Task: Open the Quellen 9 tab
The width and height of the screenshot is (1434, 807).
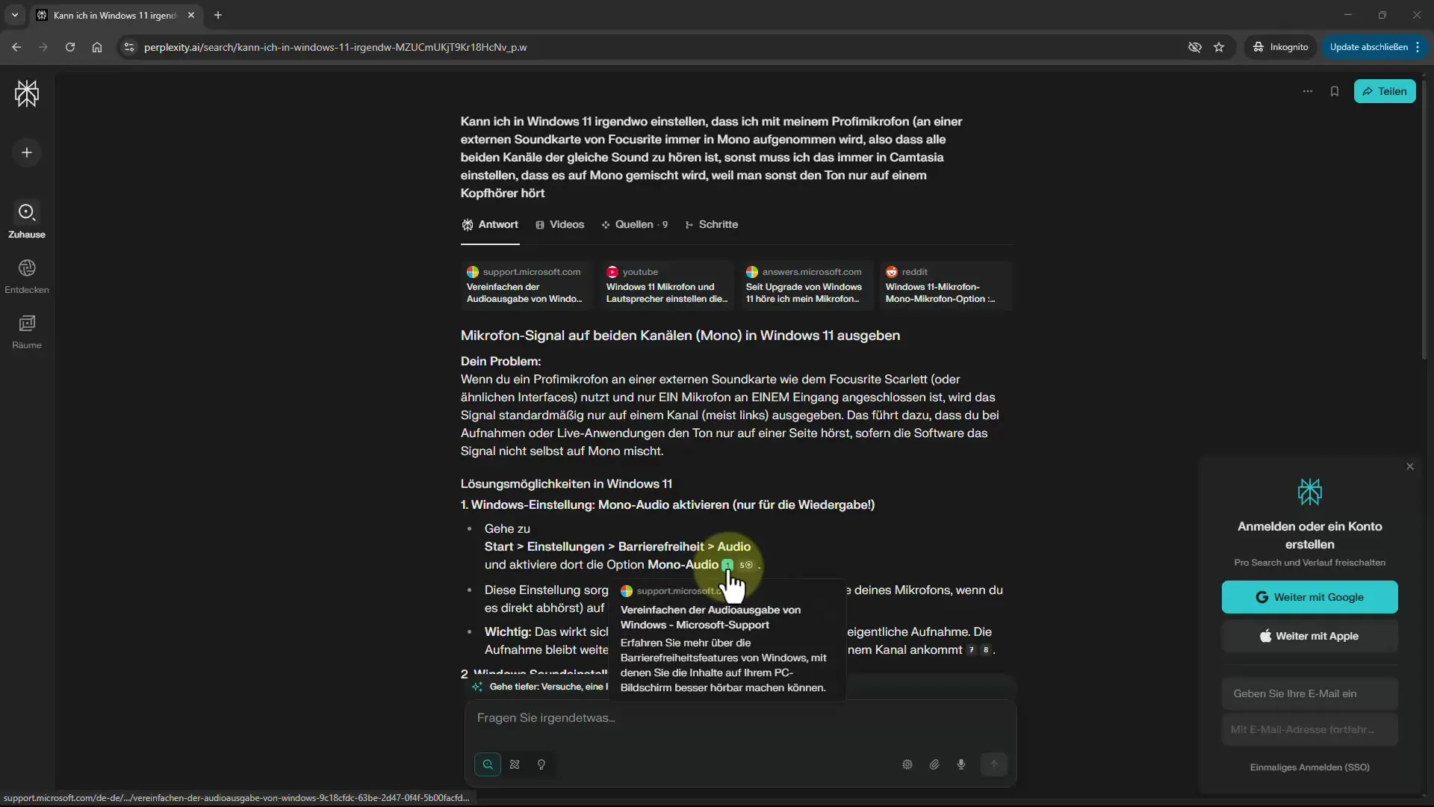Action: click(x=635, y=224)
